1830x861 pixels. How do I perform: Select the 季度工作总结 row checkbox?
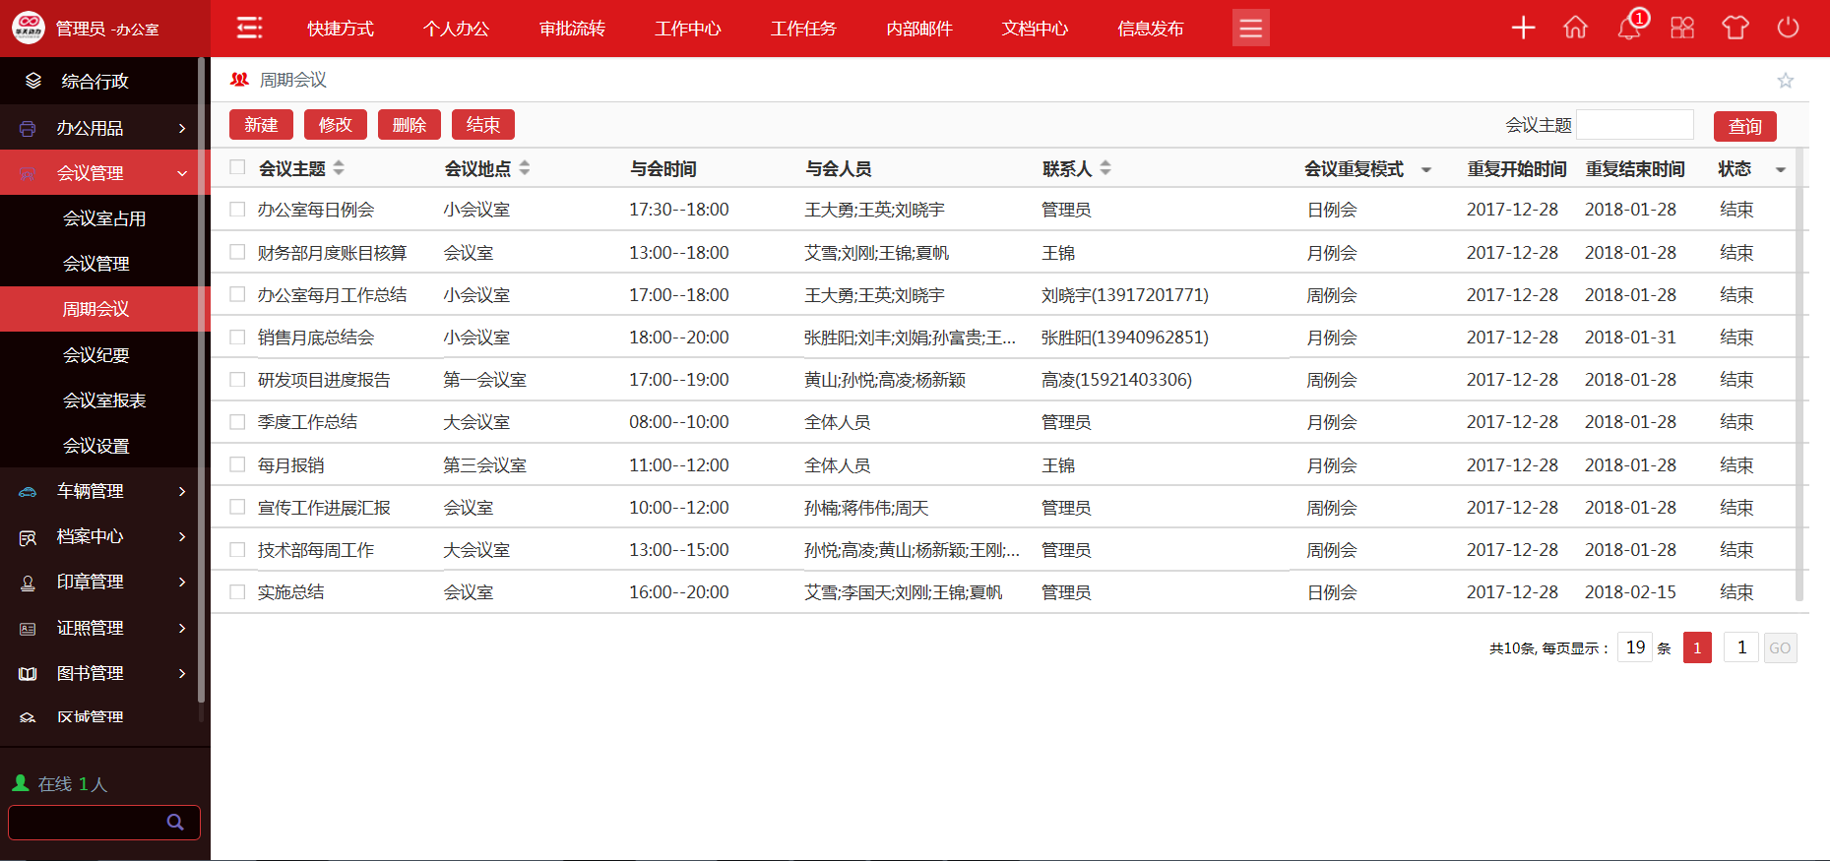[x=237, y=422]
